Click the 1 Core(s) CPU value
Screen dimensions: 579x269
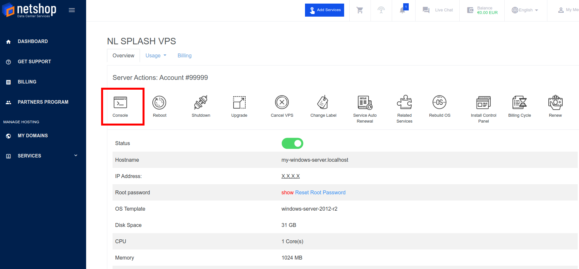tap(292, 241)
